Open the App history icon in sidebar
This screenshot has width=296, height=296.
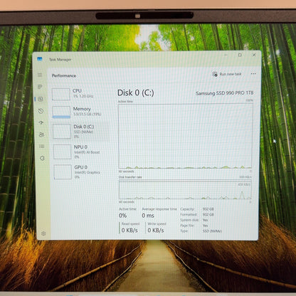tap(41, 111)
